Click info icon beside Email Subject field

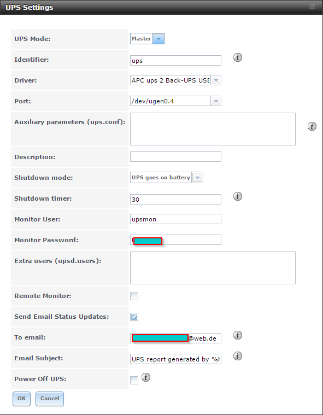pyautogui.click(x=238, y=356)
